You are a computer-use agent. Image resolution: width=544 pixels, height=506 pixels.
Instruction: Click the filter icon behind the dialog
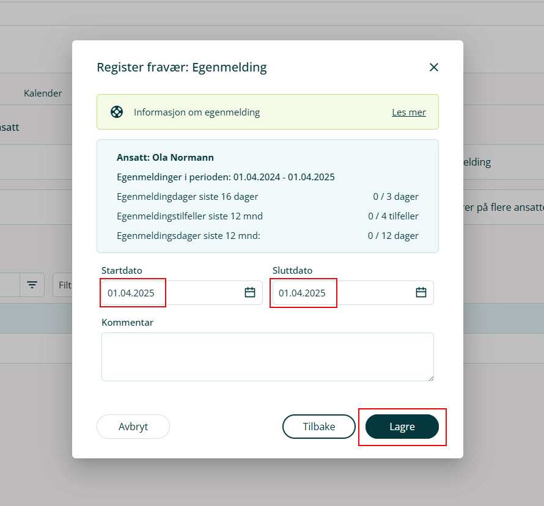pyautogui.click(x=32, y=285)
